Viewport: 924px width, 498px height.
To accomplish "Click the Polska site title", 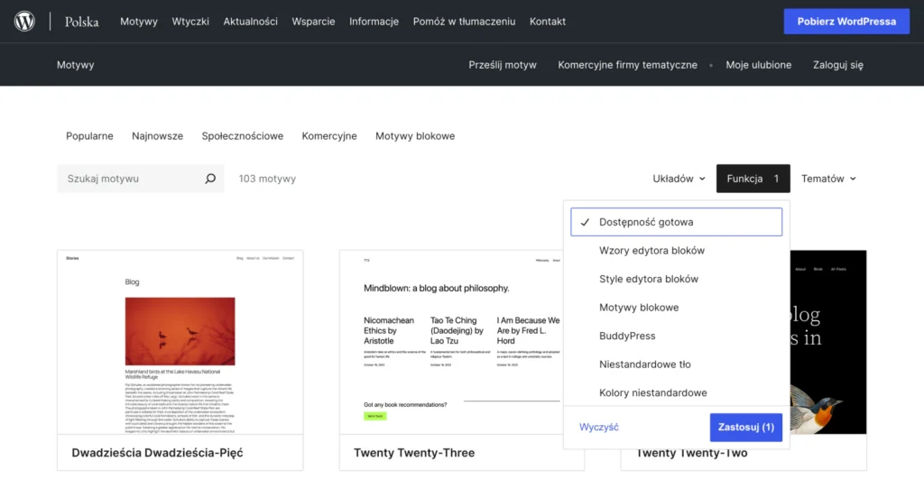I will coord(81,22).
